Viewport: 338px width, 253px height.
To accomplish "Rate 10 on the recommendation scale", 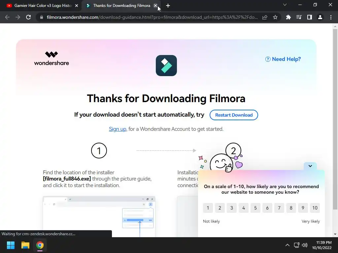I will (x=315, y=208).
